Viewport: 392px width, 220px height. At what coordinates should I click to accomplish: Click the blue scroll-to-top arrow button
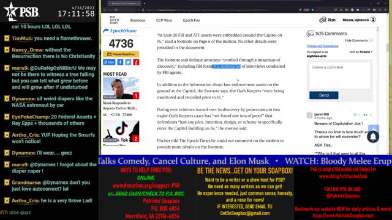point(374,128)
